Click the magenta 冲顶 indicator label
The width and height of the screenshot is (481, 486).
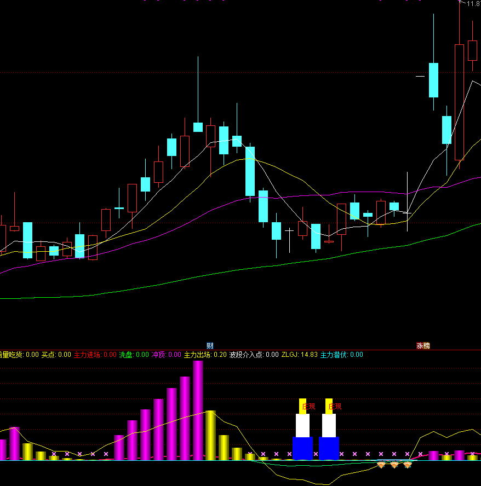(x=159, y=355)
